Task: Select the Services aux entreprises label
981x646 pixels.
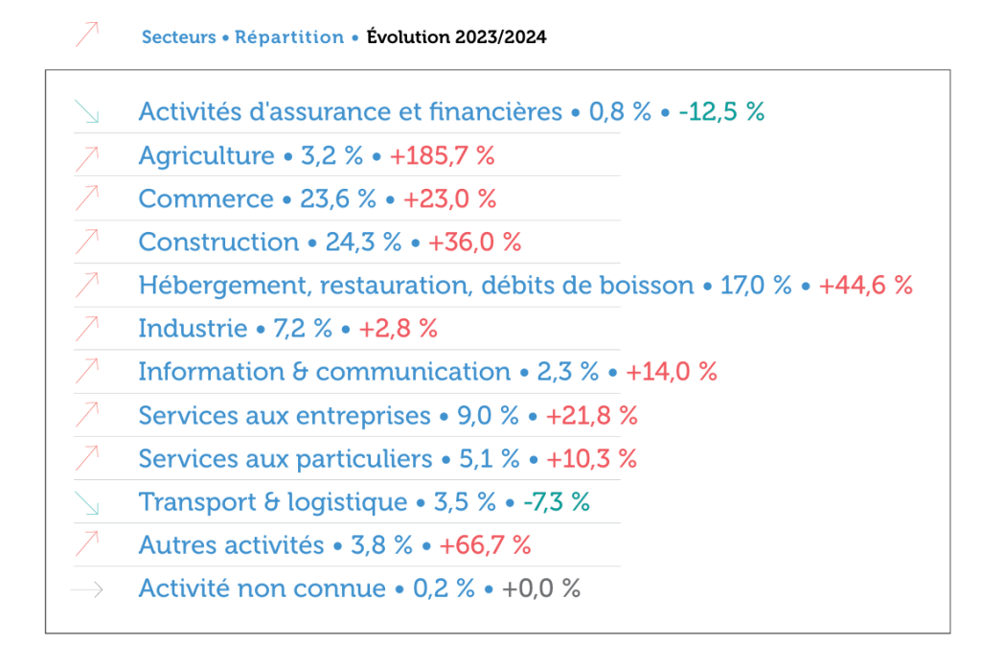Action: 285,415
